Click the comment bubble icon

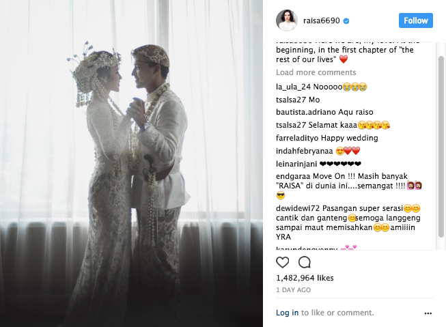click(x=305, y=262)
